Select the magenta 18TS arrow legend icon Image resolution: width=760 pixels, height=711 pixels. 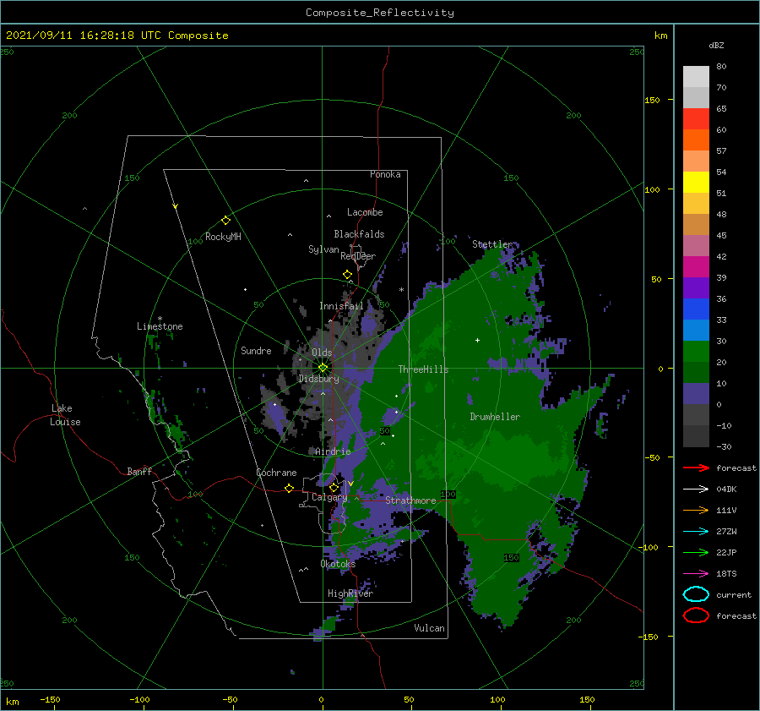696,574
